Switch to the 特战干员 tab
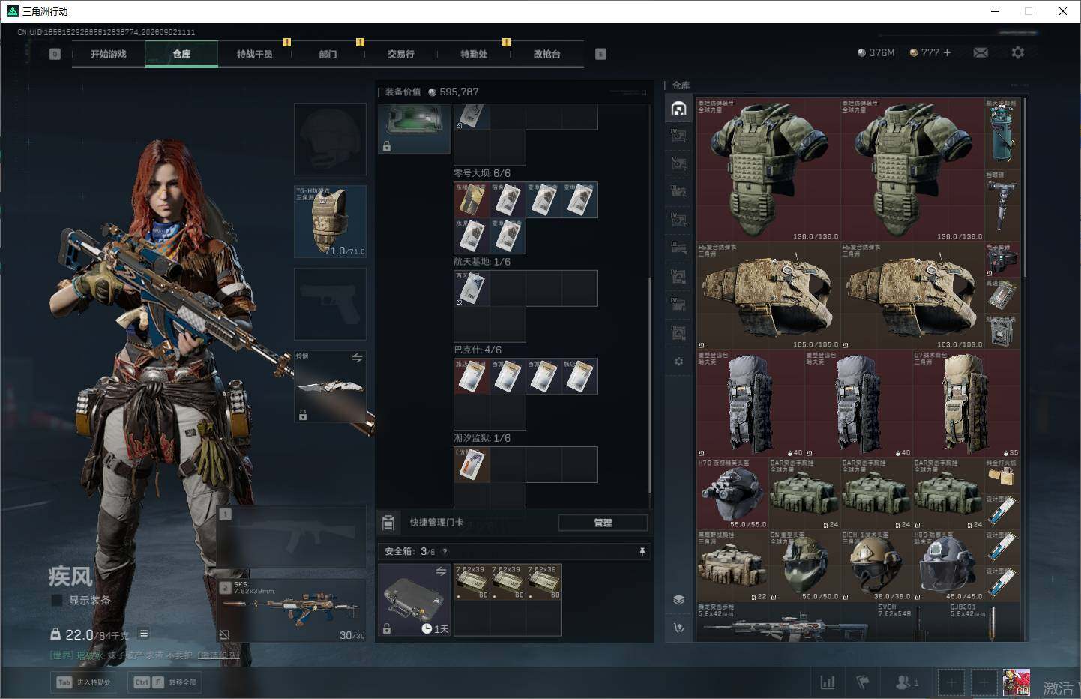 pos(255,54)
